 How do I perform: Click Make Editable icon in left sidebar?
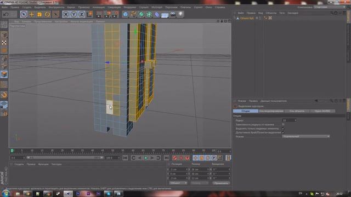click(x=4, y=24)
